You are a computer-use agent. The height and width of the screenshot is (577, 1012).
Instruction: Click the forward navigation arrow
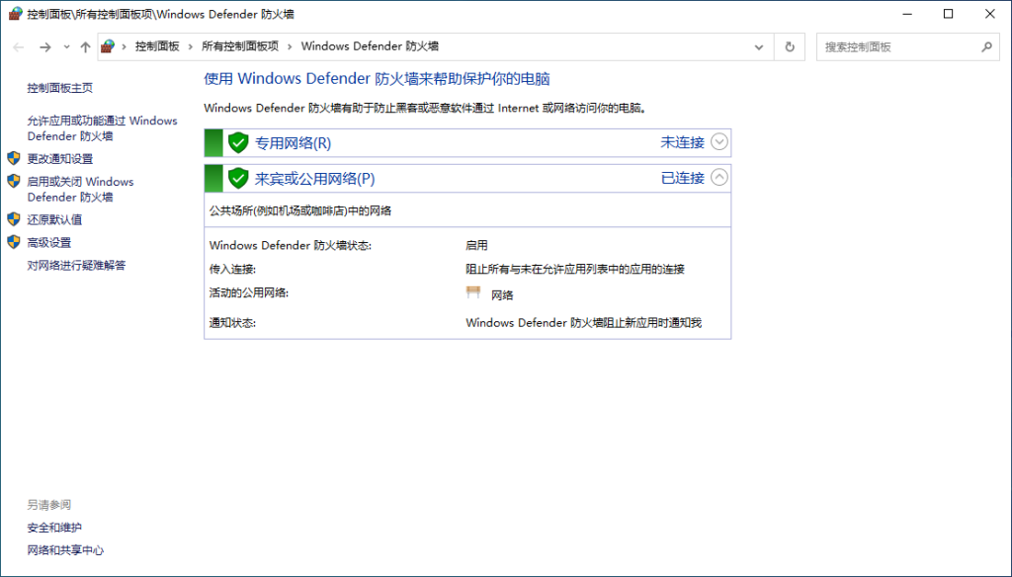pyautogui.click(x=43, y=46)
